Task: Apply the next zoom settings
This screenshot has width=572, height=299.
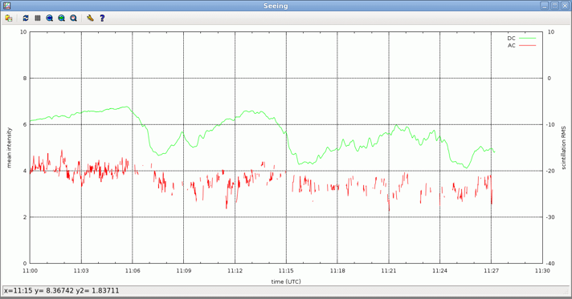Action: pyautogui.click(x=61, y=18)
